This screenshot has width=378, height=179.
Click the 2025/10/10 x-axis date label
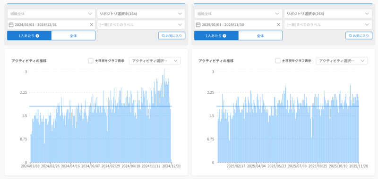pos(338,166)
